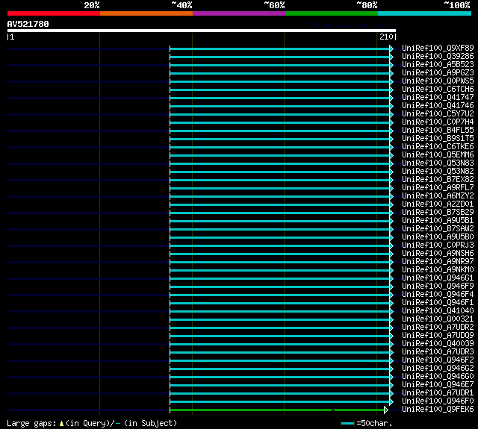The height and width of the screenshot is (429, 478).
Task: Select the UniRef100_Q00321 label
Action: [x=438, y=319]
